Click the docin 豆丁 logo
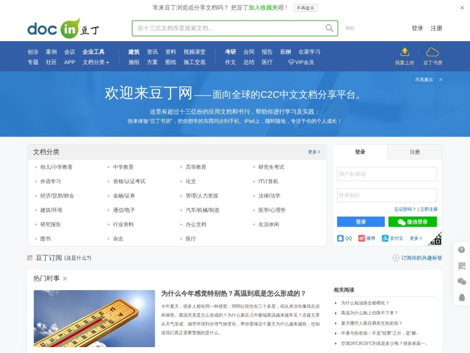Screen dimensions: 470x353 coord(63,28)
